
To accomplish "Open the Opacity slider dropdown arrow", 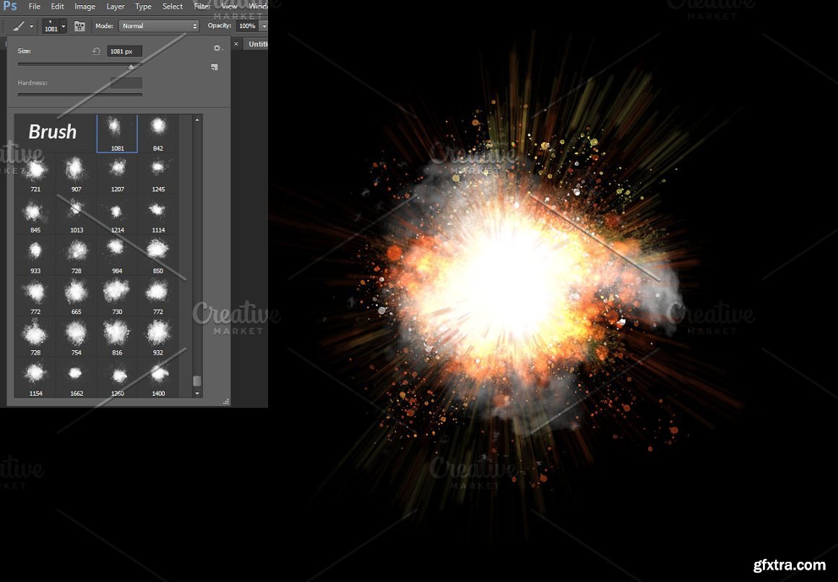I will point(264,26).
